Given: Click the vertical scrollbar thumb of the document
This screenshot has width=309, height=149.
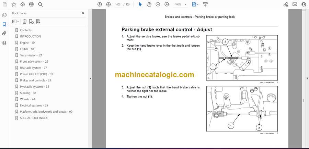Looking at the screenshot, I should point(304,100).
